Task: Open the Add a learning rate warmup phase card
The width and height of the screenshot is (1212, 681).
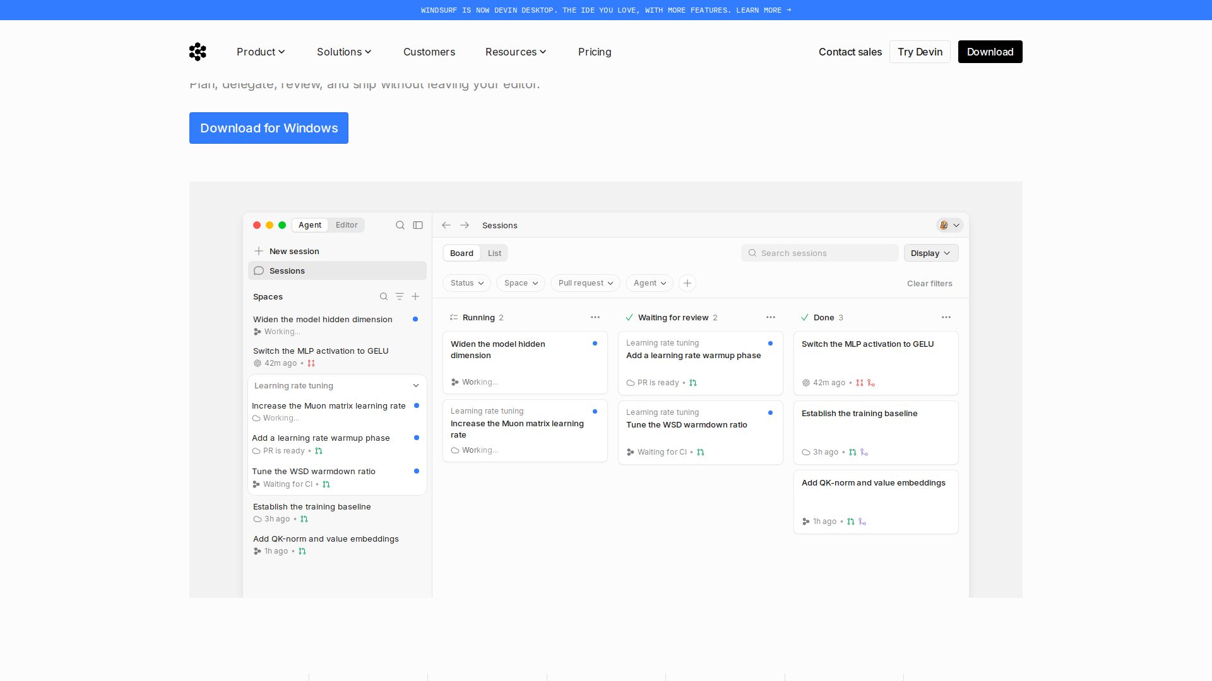Action: (701, 363)
